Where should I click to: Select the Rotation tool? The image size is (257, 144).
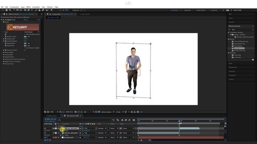pyautogui.click(x=14, y=10)
